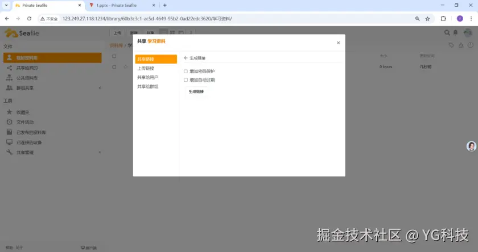The height and width of the screenshot is (252, 478).
Task: Open 我的资料库 in the sidebar
Action: tap(52, 58)
